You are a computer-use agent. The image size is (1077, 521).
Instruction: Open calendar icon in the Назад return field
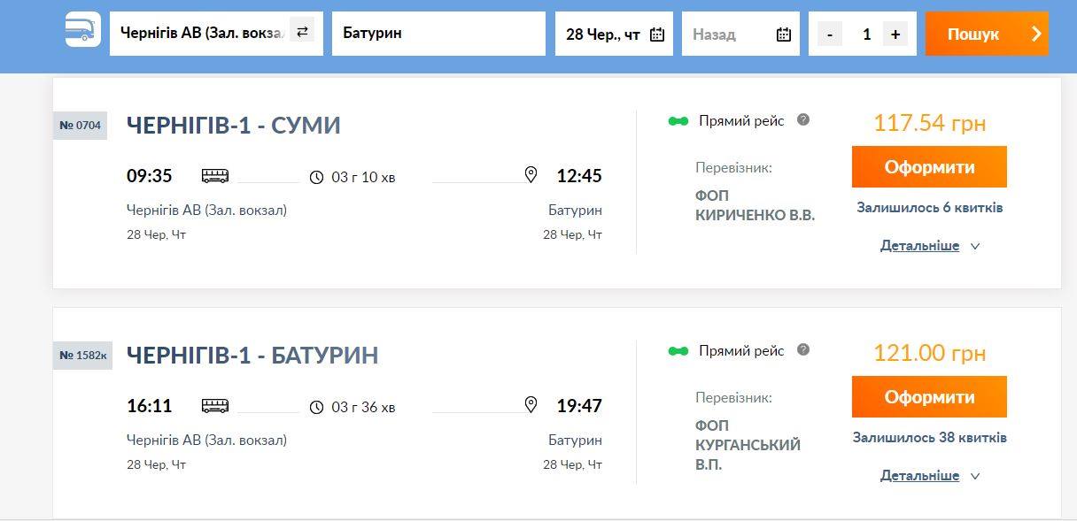784,34
